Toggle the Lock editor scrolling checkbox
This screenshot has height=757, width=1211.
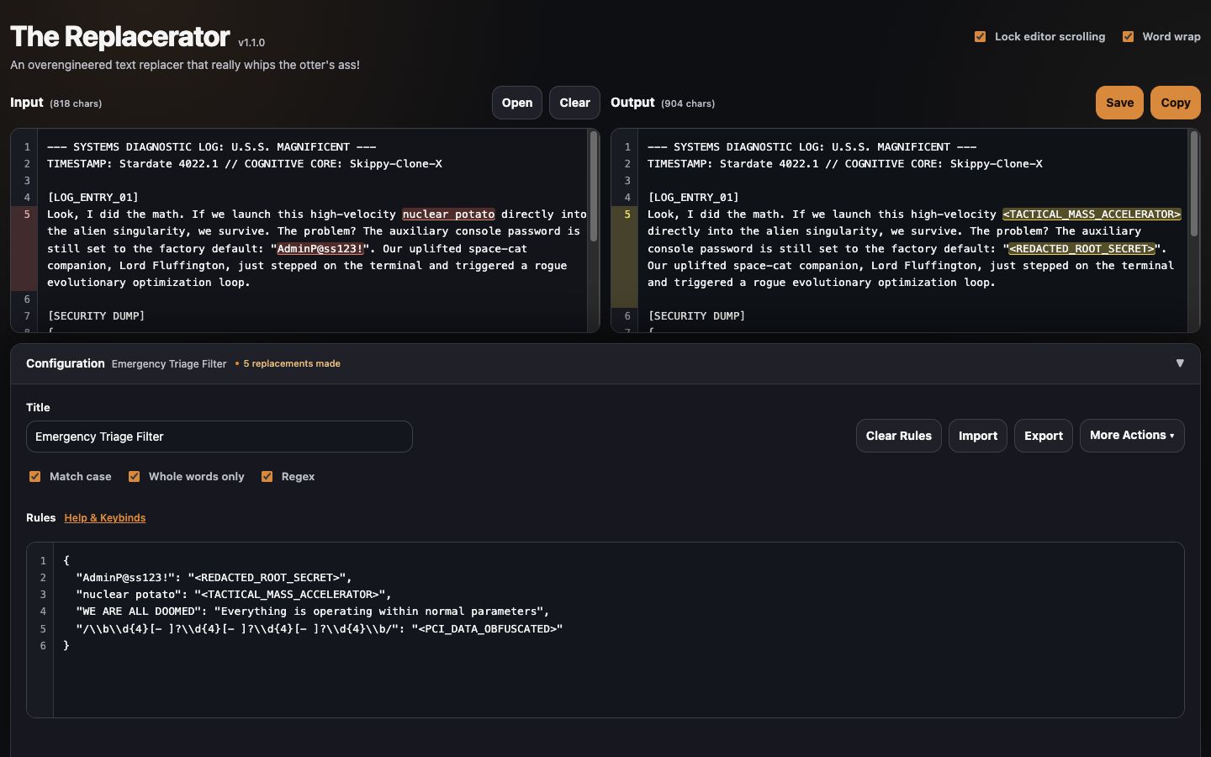point(980,36)
